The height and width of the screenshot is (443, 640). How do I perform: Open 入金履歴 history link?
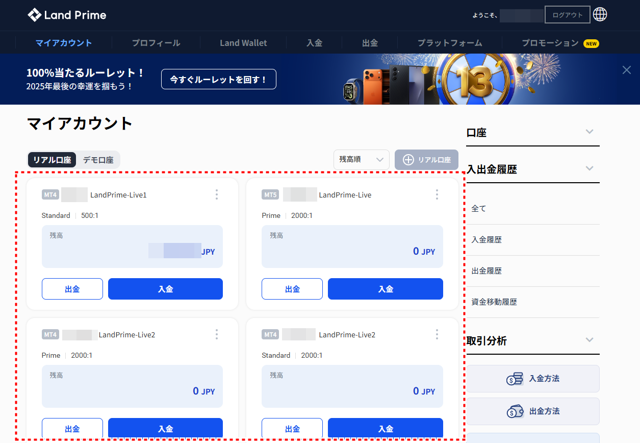click(x=487, y=239)
